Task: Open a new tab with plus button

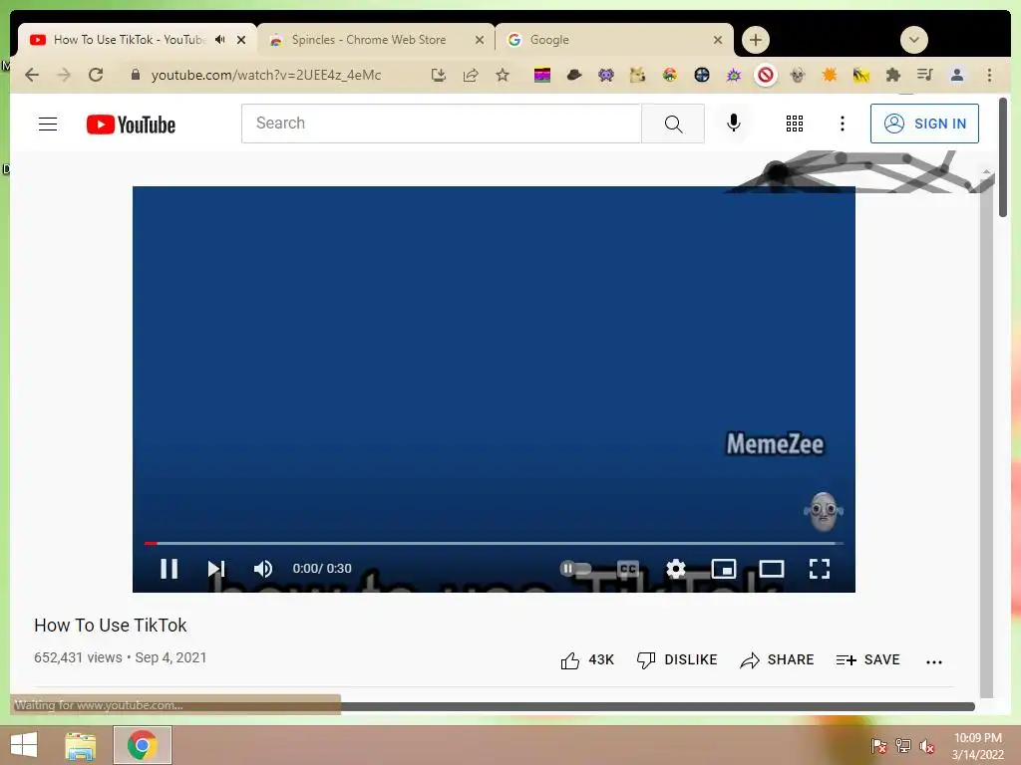Action: tap(756, 40)
